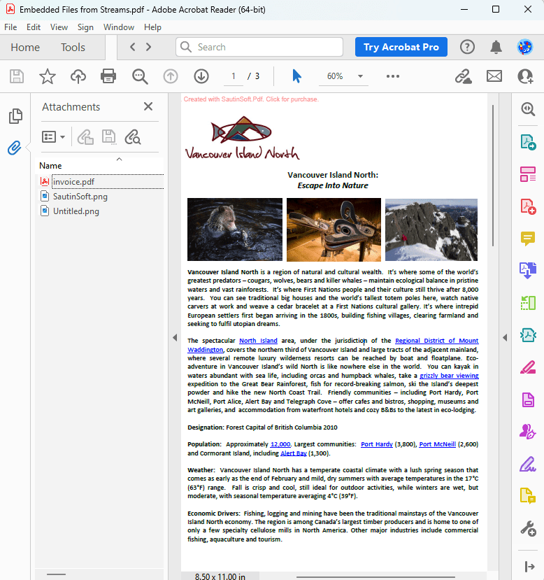Viewport: 544px width, 580px height.
Task: Send file by email envelope icon
Action: tap(494, 76)
